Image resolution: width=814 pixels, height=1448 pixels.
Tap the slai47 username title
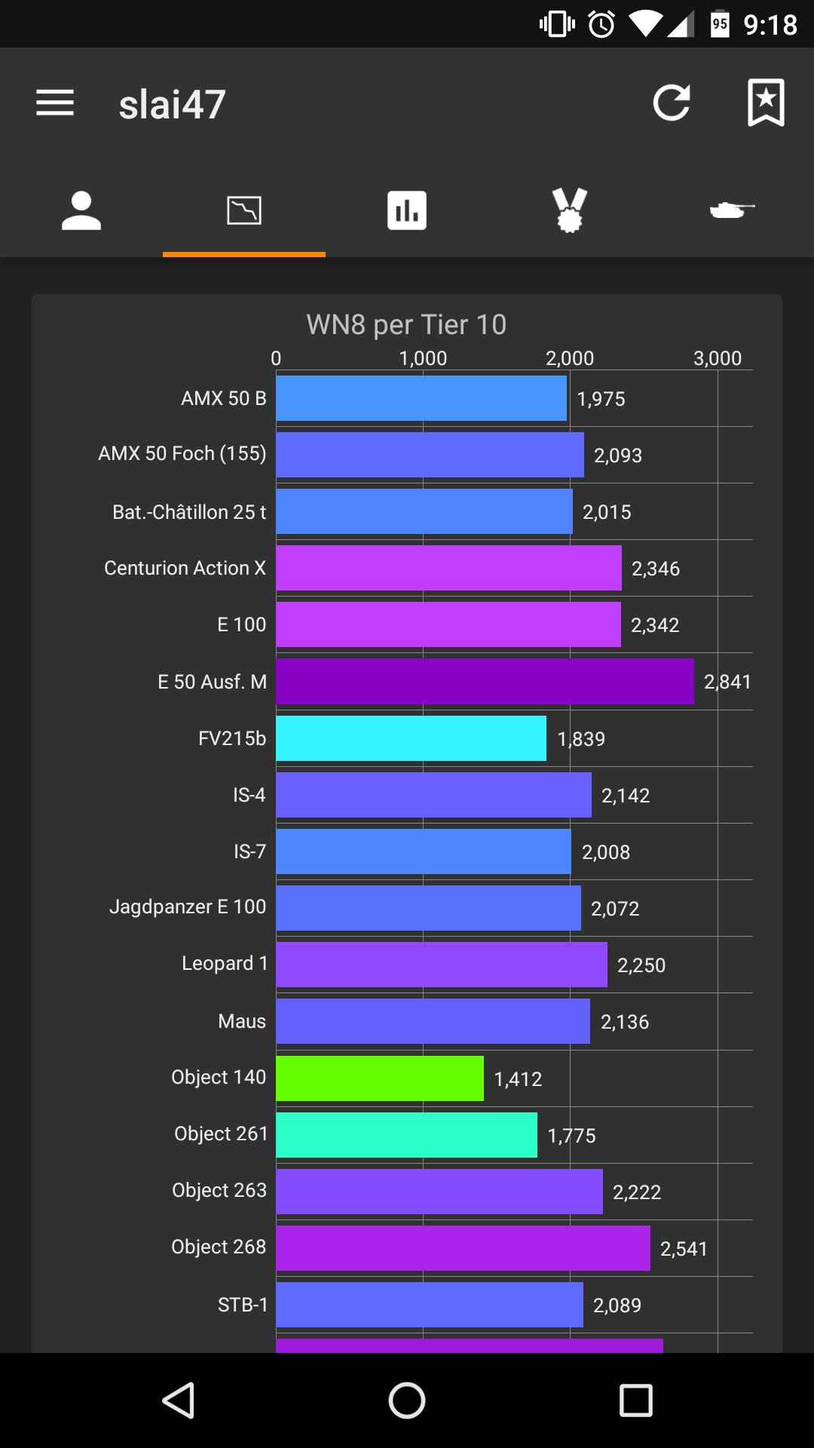point(173,104)
